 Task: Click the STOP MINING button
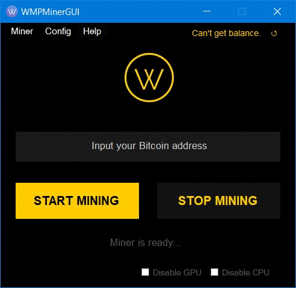(x=218, y=201)
